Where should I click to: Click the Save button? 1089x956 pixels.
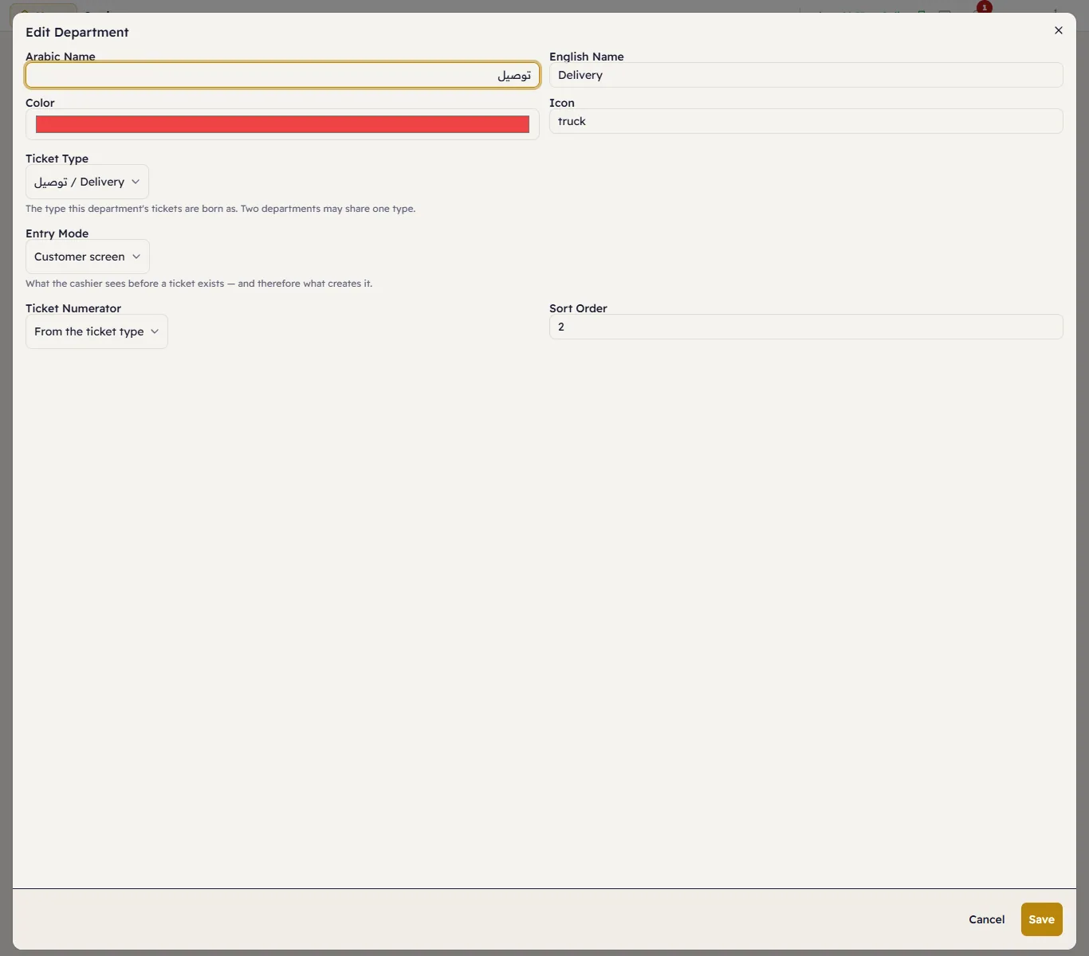click(x=1041, y=919)
